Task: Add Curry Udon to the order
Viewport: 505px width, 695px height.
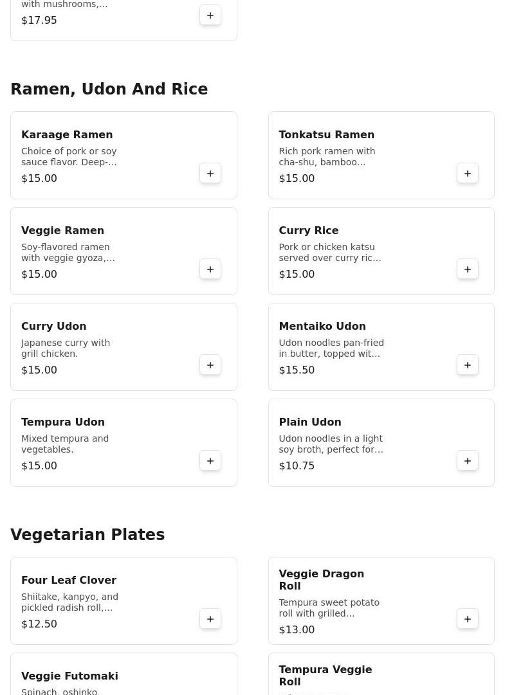Action: point(210,365)
